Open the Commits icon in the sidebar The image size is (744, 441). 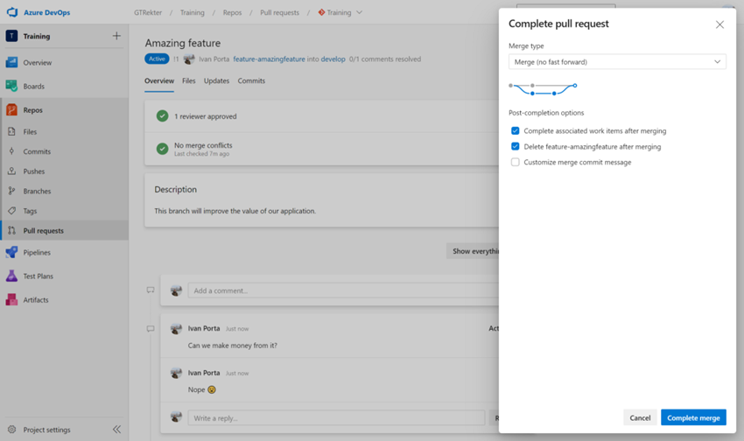tap(12, 151)
